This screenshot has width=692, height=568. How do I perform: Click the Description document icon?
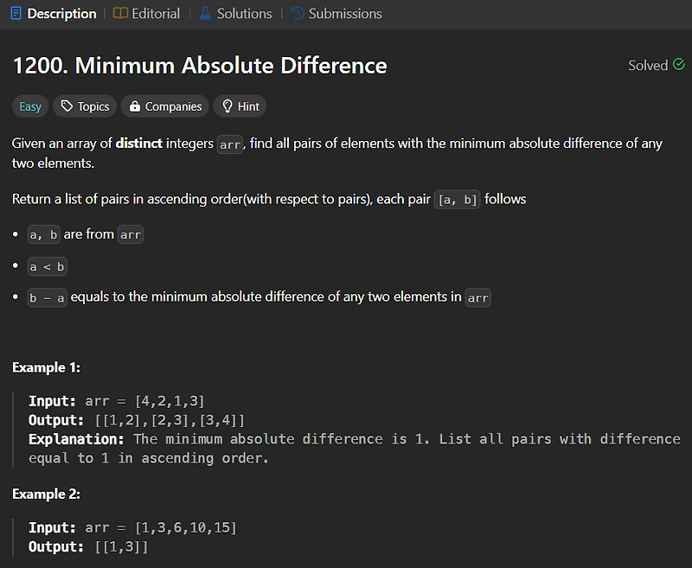[16, 14]
